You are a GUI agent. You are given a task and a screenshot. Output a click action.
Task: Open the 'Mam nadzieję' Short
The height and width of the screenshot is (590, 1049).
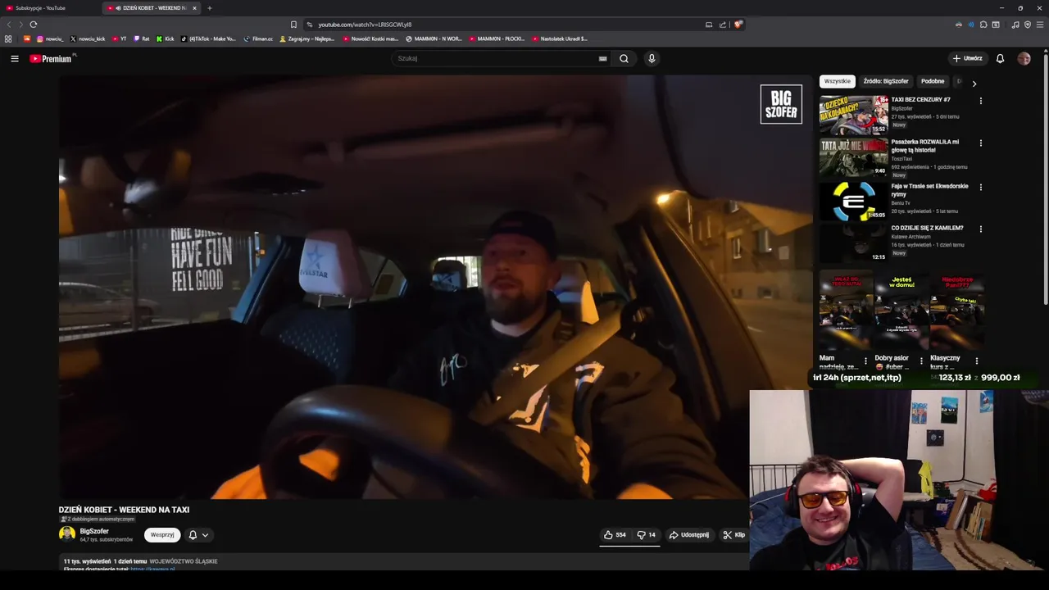[x=845, y=311]
